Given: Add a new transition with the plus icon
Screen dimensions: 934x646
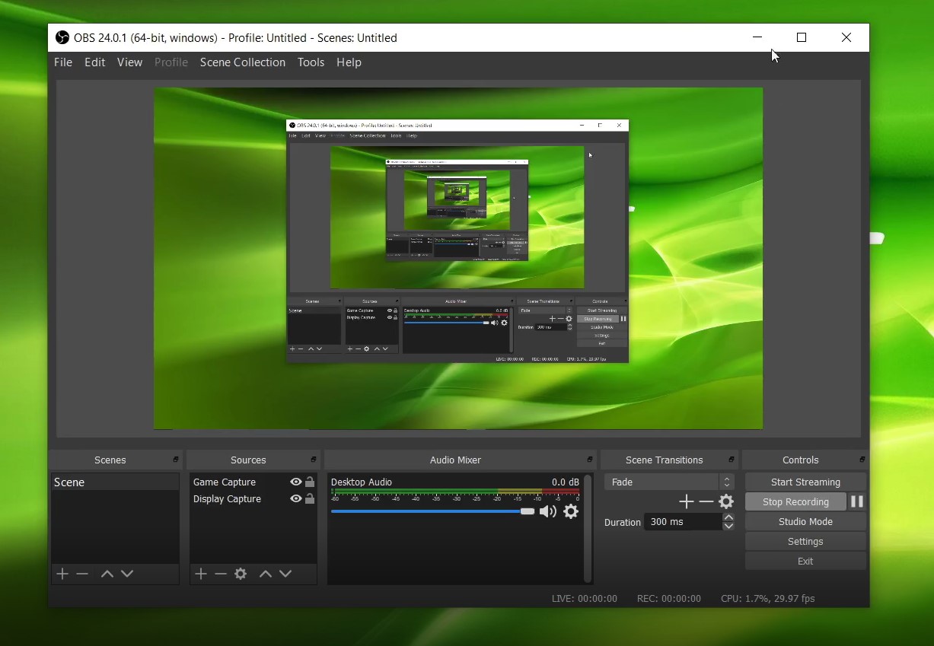Looking at the screenshot, I should pyautogui.click(x=686, y=501).
